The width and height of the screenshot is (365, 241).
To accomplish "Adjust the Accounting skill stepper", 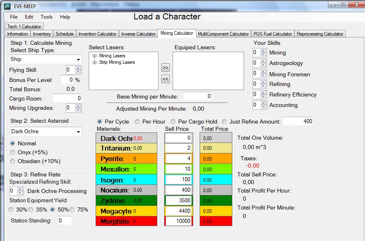I will click(263, 105).
